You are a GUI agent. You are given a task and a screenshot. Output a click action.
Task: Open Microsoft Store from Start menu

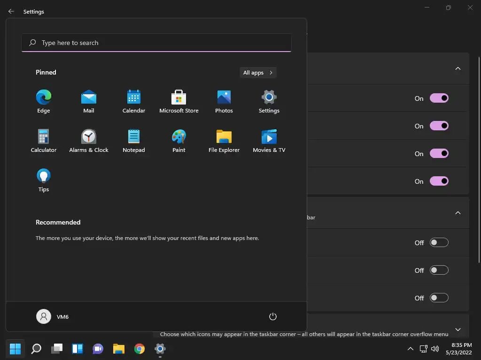pyautogui.click(x=179, y=102)
